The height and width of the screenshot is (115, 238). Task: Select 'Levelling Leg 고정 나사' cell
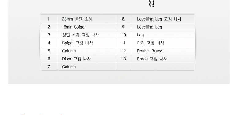(x=162, y=19)
